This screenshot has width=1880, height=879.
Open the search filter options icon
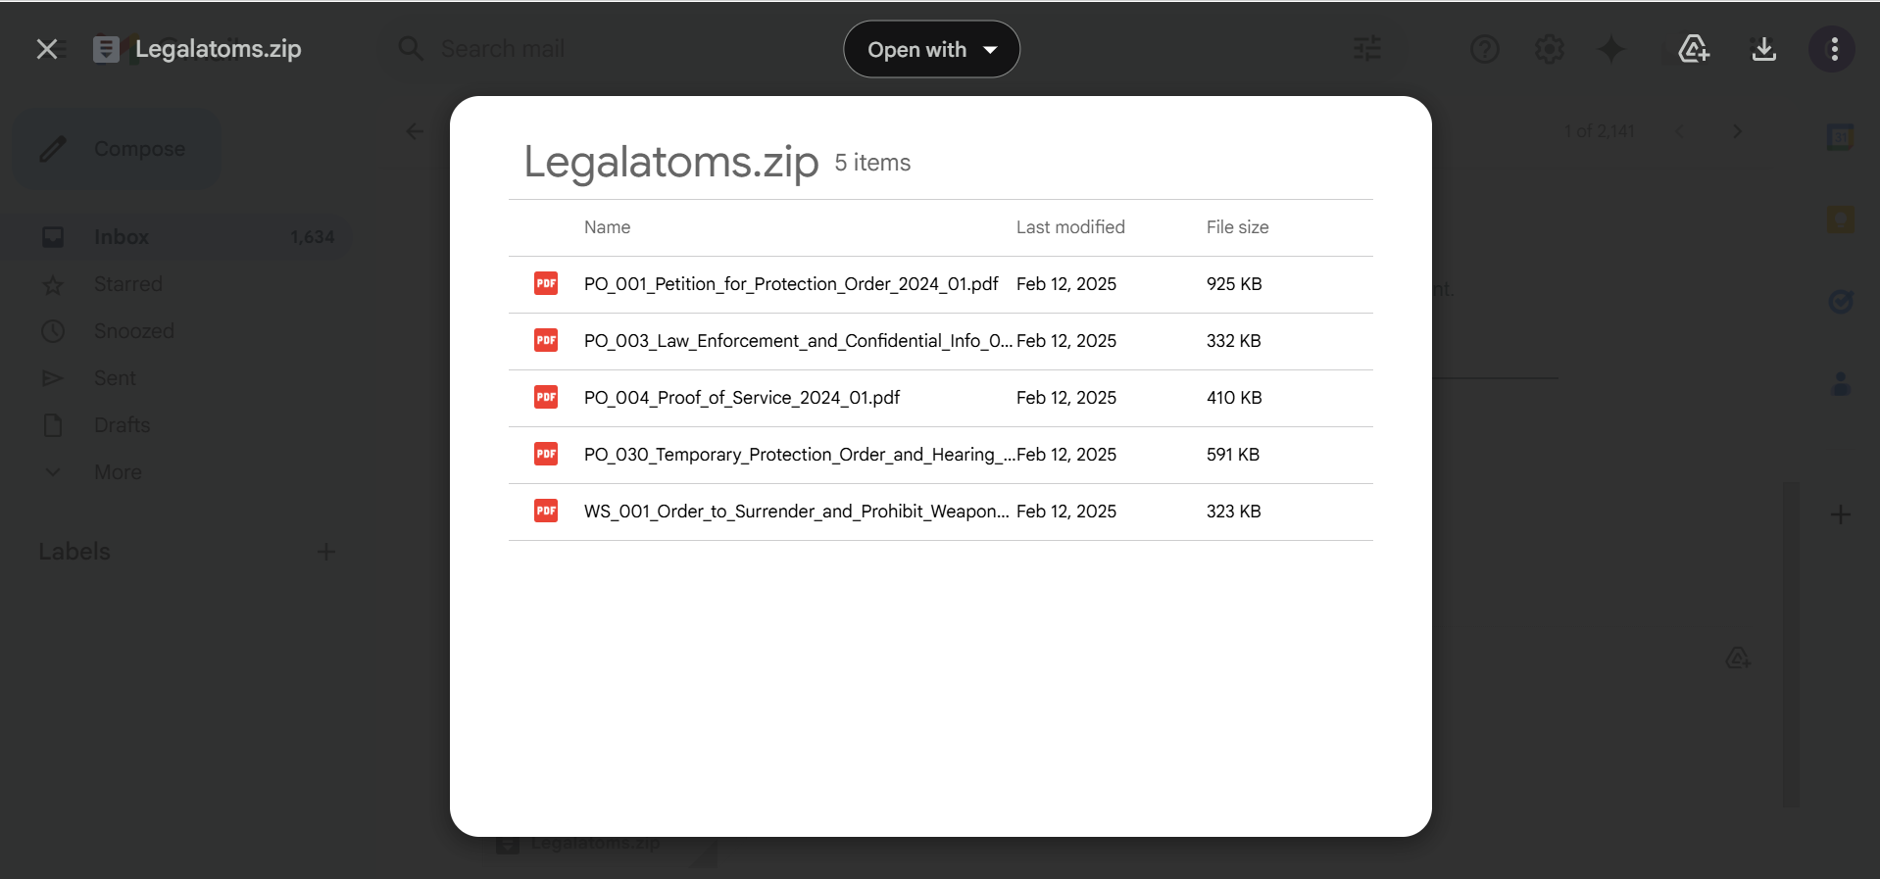coord(1367,49)
